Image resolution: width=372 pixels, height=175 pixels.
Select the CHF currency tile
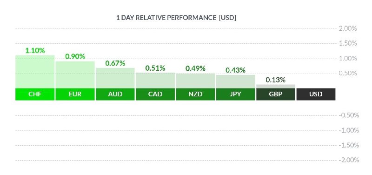pos(35,94)
